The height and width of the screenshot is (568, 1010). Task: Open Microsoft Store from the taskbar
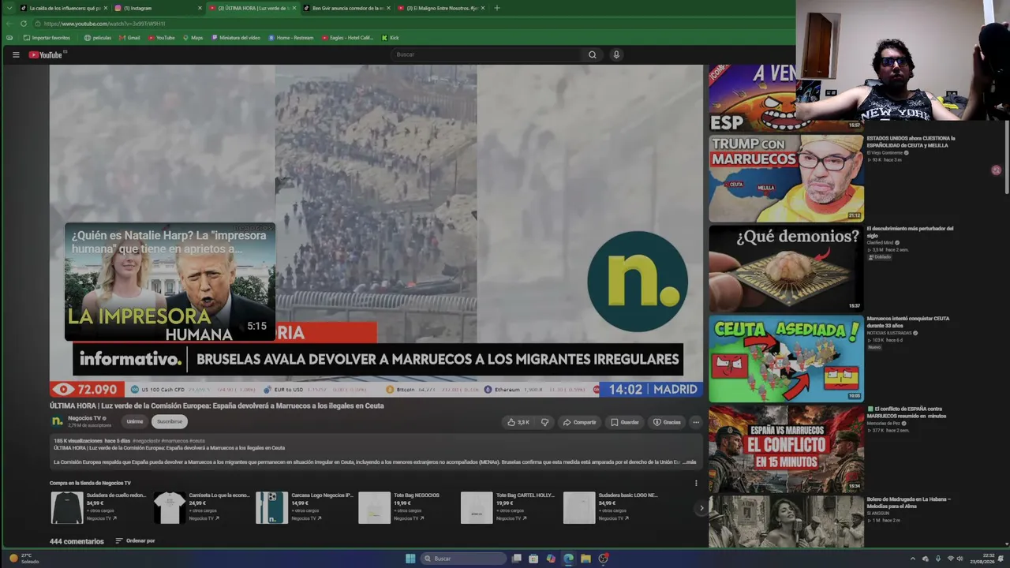(x=533, y=559)
